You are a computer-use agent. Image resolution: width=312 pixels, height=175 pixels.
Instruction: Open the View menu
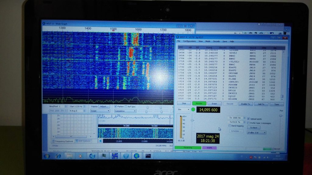[x=200, y=41]
